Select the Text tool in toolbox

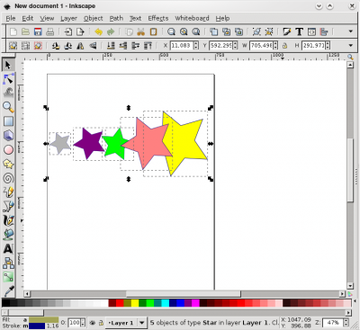click(8, 249)
